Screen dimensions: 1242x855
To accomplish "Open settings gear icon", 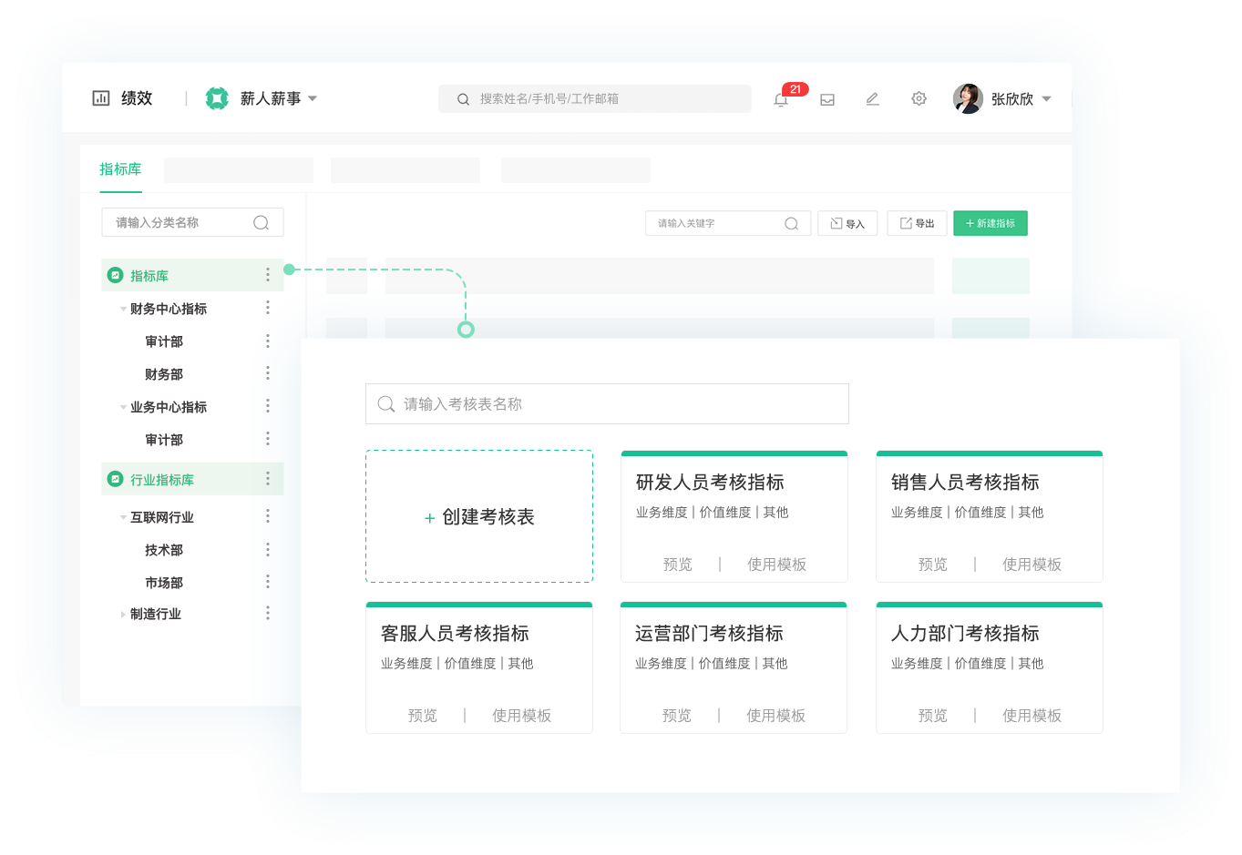I will click(x=919, y=98).
